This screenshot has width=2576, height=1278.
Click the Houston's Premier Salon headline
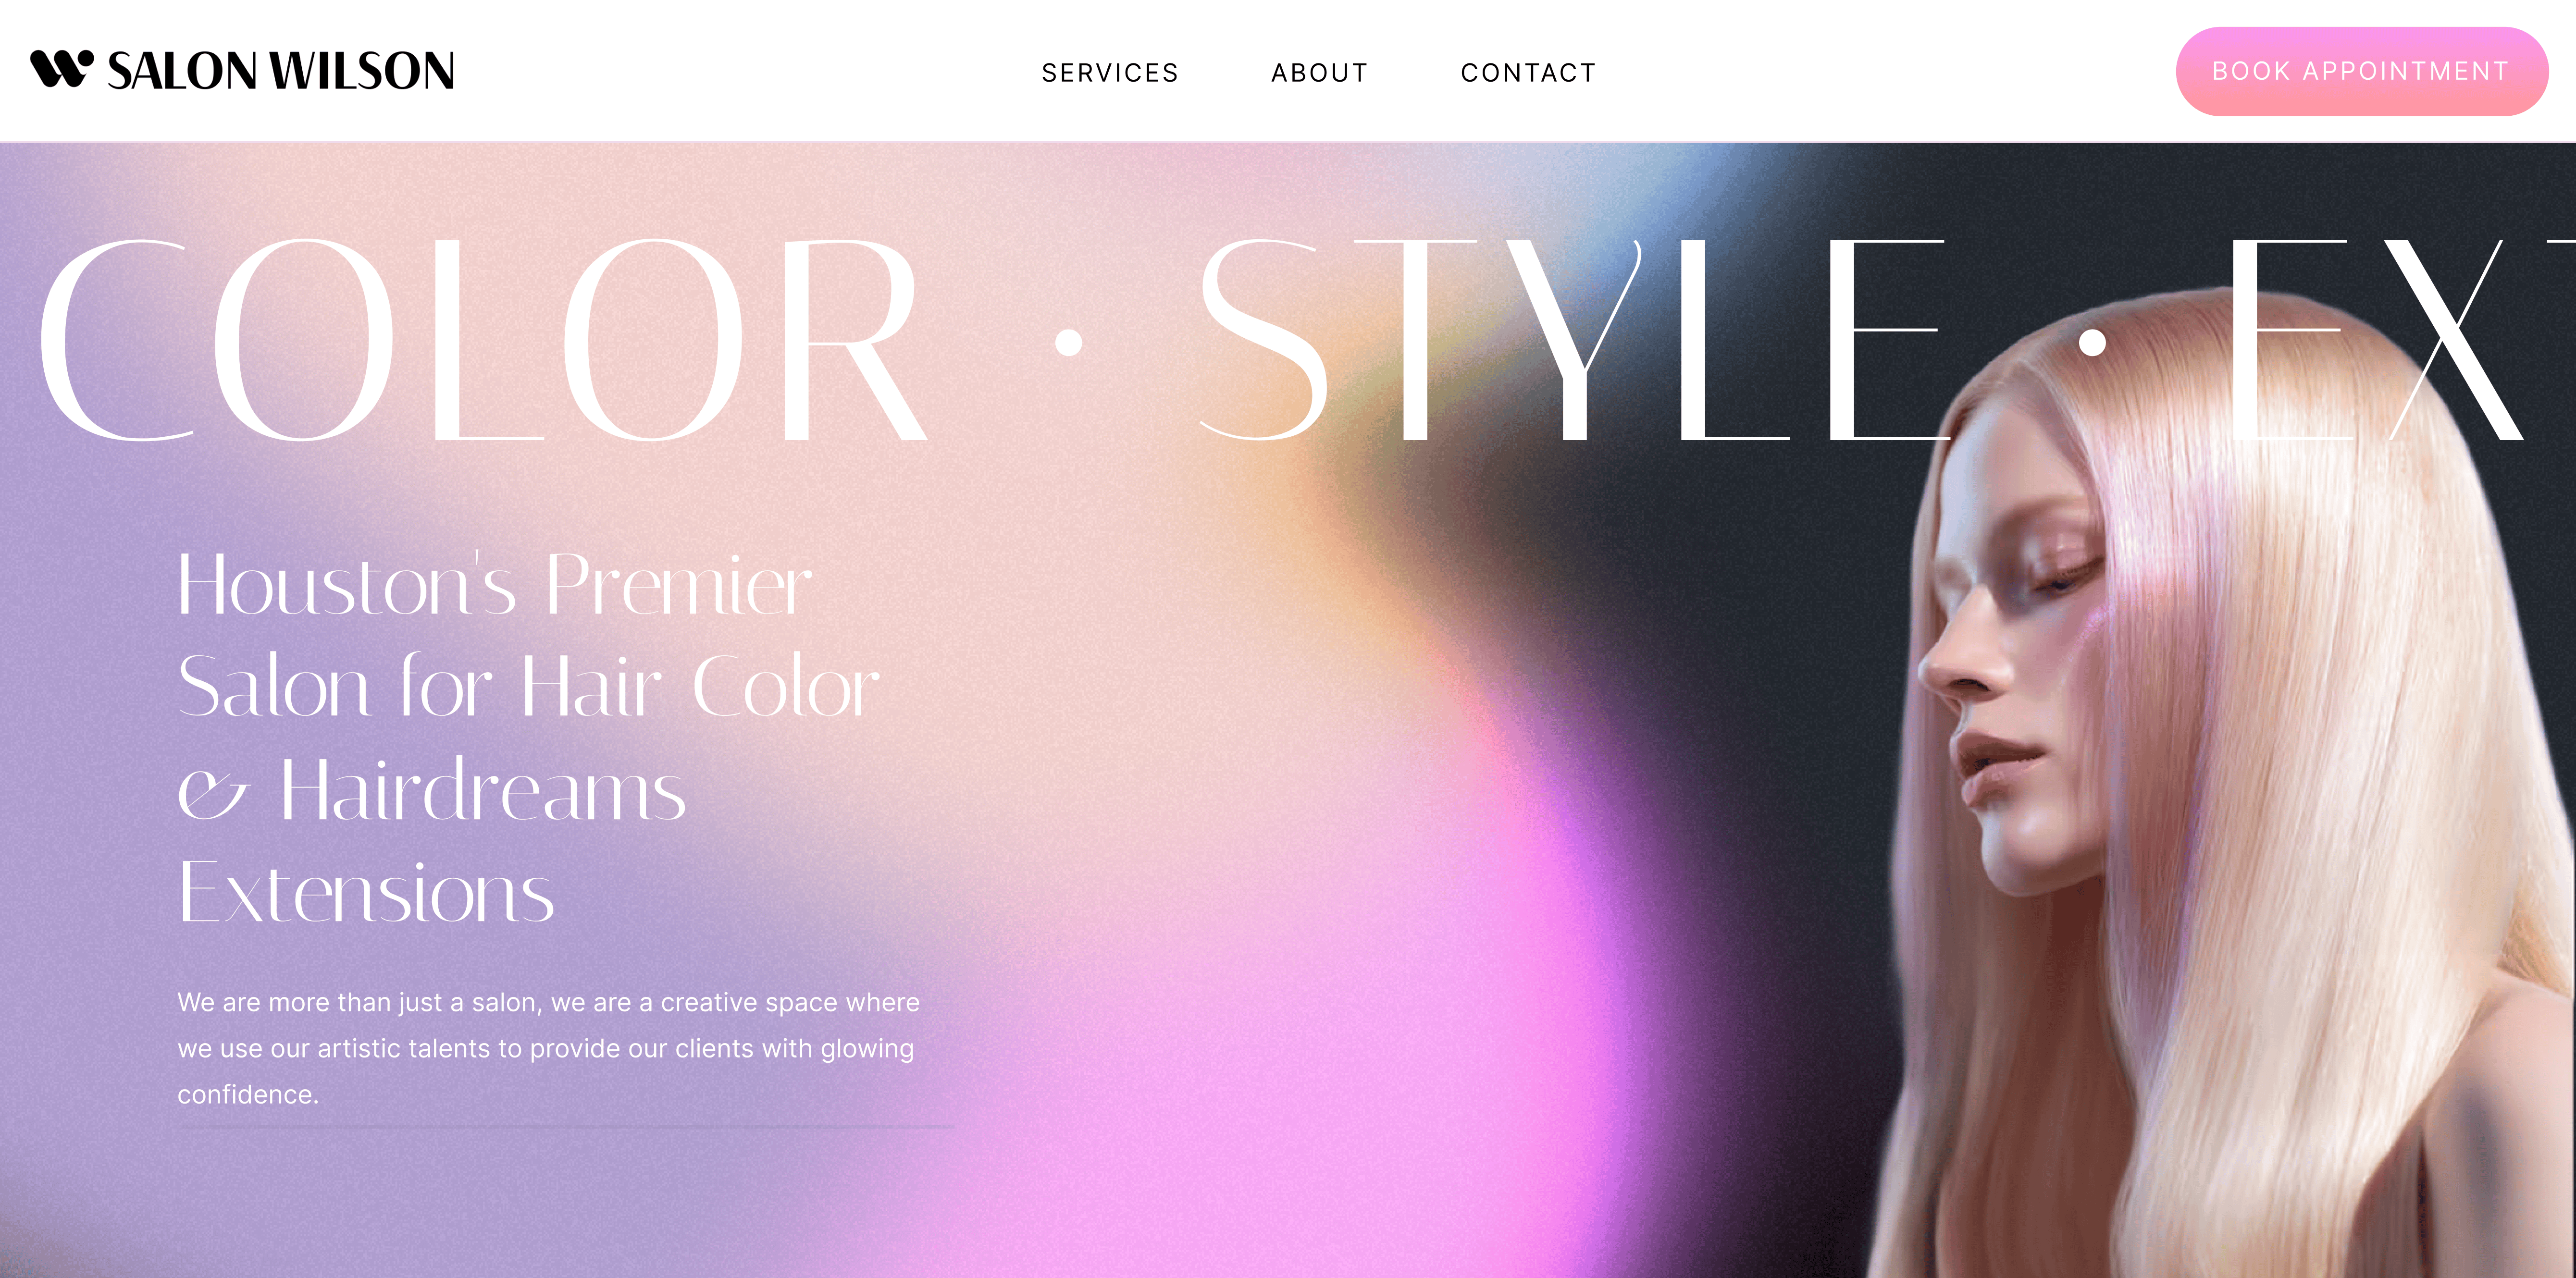click(x=528, y=738)
